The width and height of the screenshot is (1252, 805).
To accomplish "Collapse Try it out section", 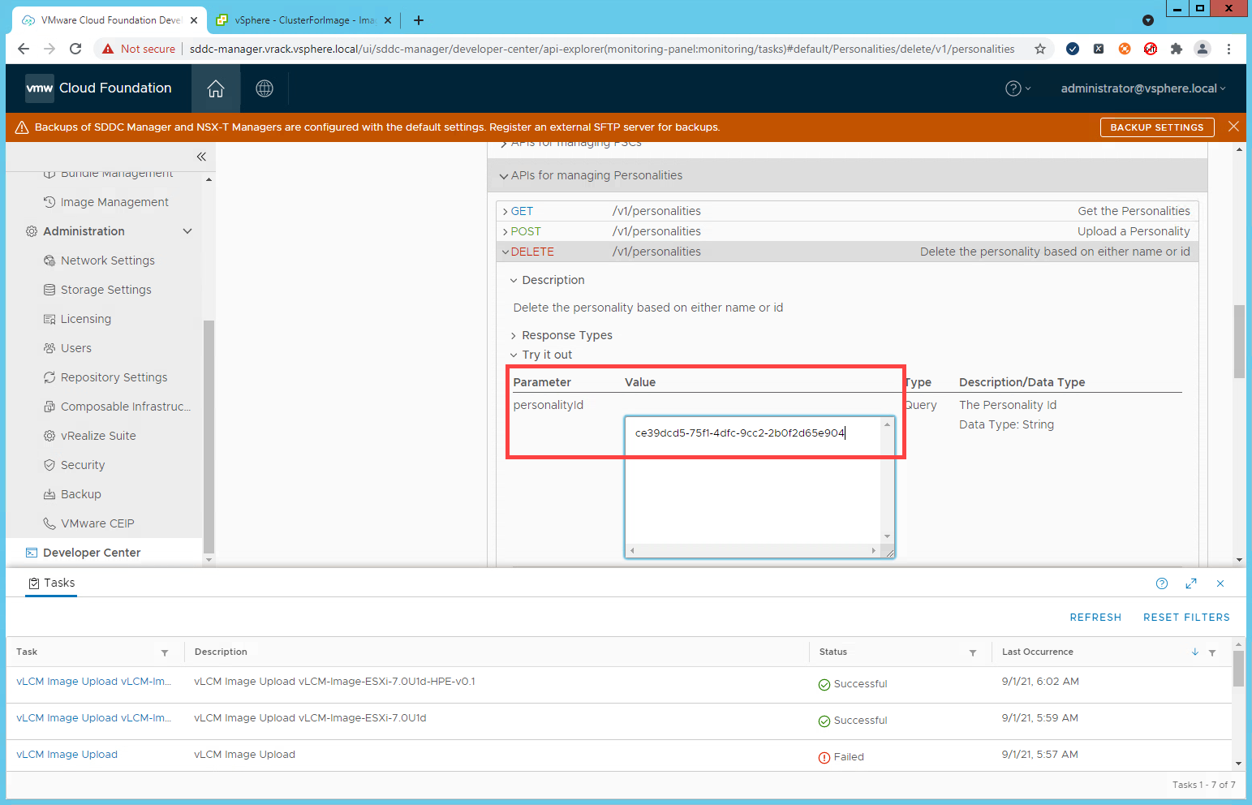I will (x=540, y=355).
